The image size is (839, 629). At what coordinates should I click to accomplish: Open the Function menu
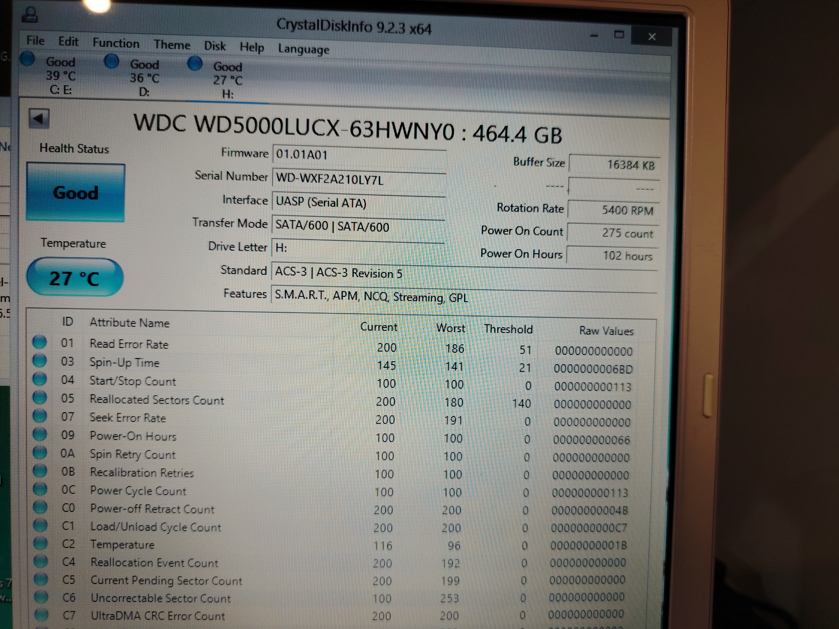coord(116,43)
